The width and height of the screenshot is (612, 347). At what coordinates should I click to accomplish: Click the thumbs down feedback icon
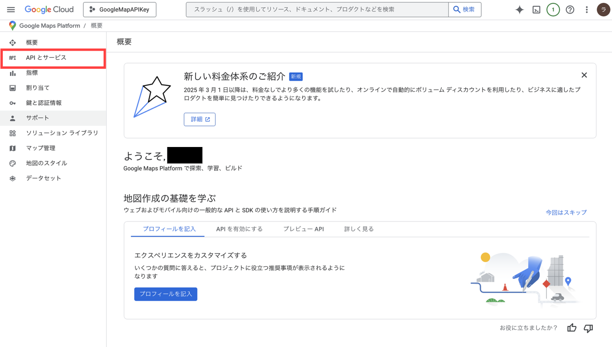588,328
